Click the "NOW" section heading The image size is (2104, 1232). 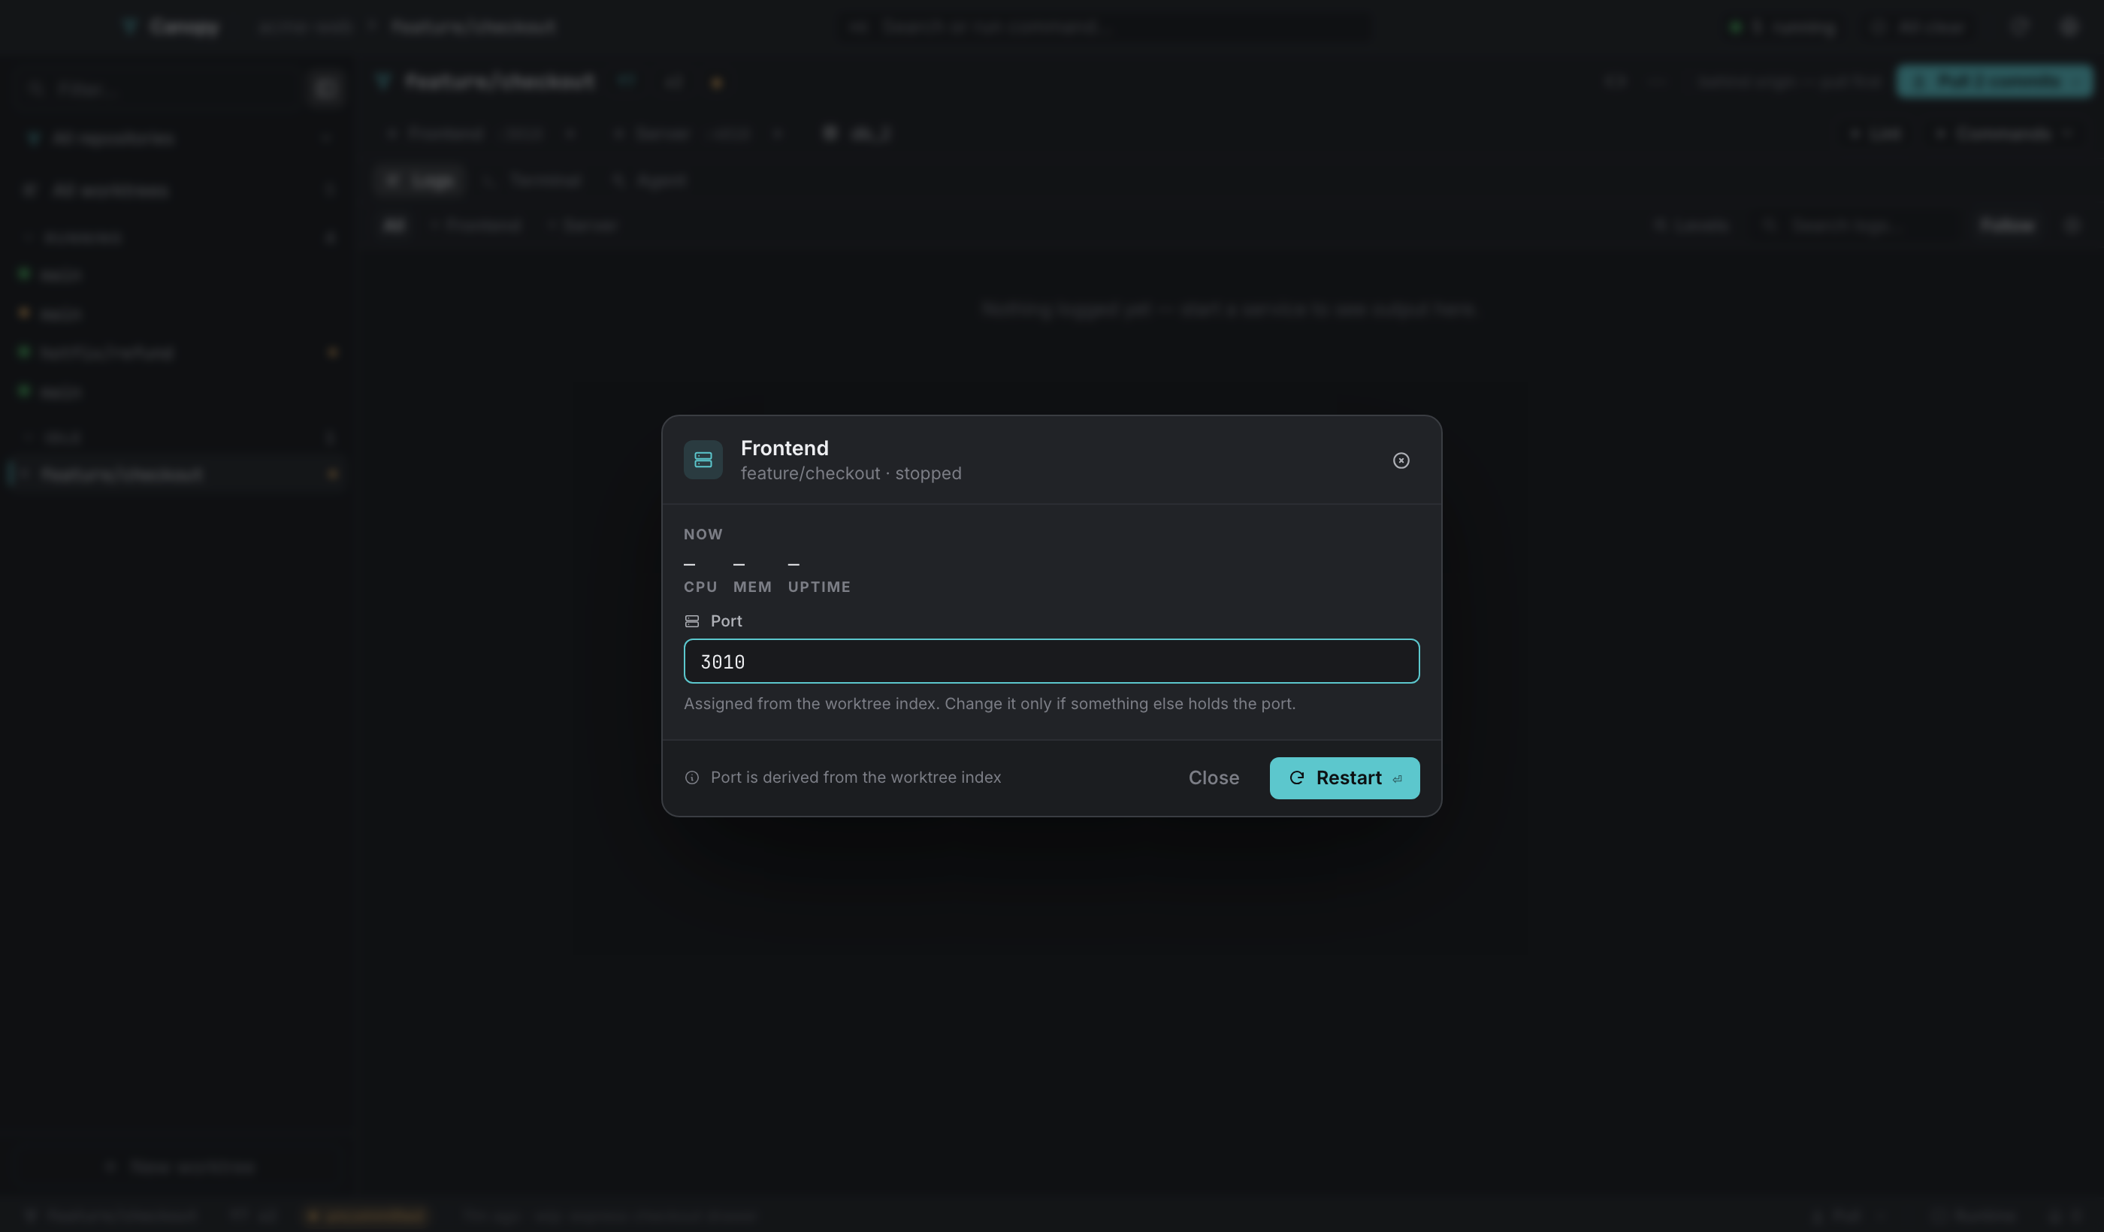703,534
